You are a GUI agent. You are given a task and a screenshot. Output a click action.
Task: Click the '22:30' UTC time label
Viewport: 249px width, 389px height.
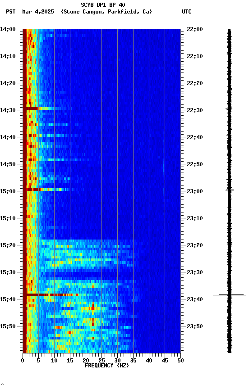195,110
